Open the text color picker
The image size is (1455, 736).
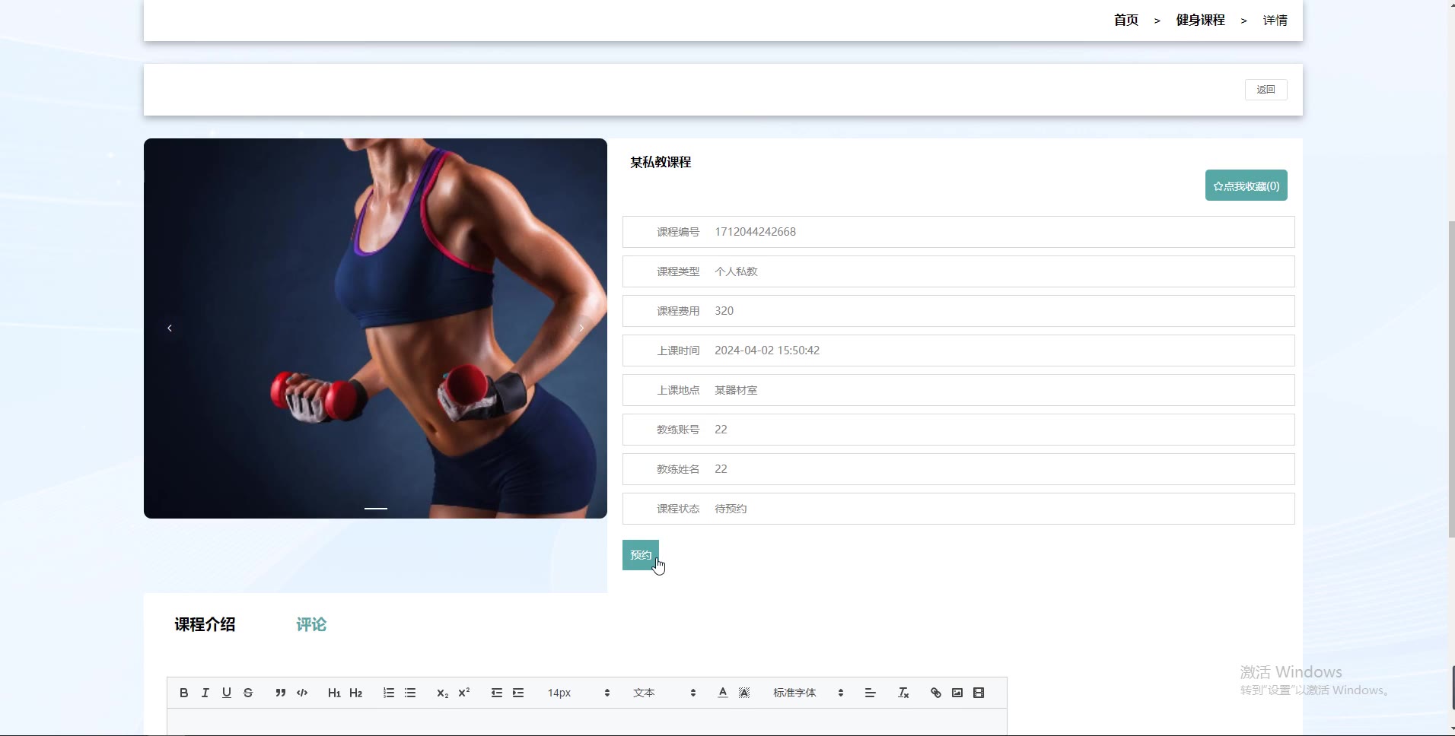723,693
